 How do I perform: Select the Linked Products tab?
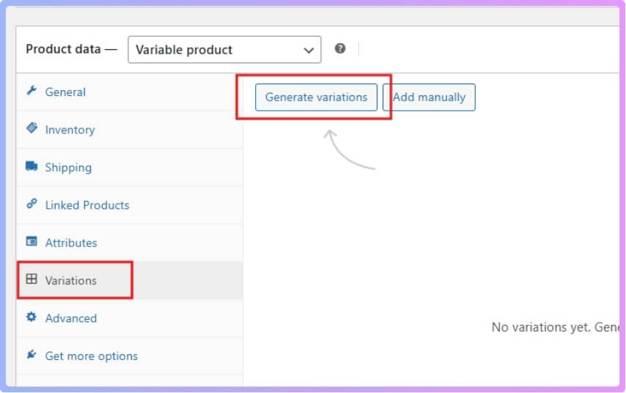coord(129,205)
